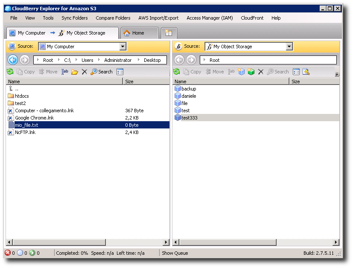Screen dimensions: 353x268
Task: Click Root in left path breadcrumb
Action: click(x=48, y=60)
